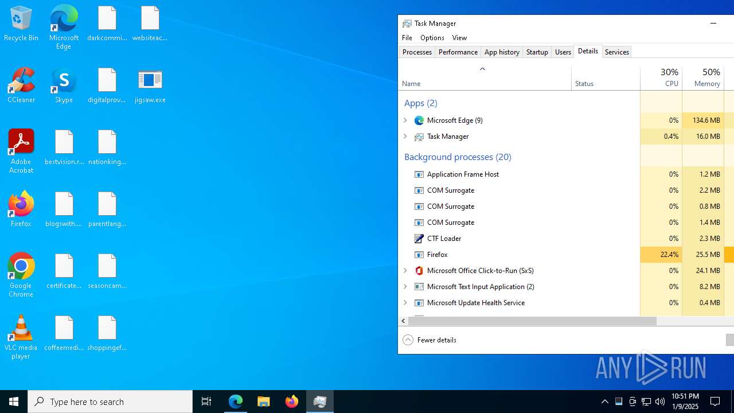Sort processes by CPU column
734x413 pixels.
(661, 78)
